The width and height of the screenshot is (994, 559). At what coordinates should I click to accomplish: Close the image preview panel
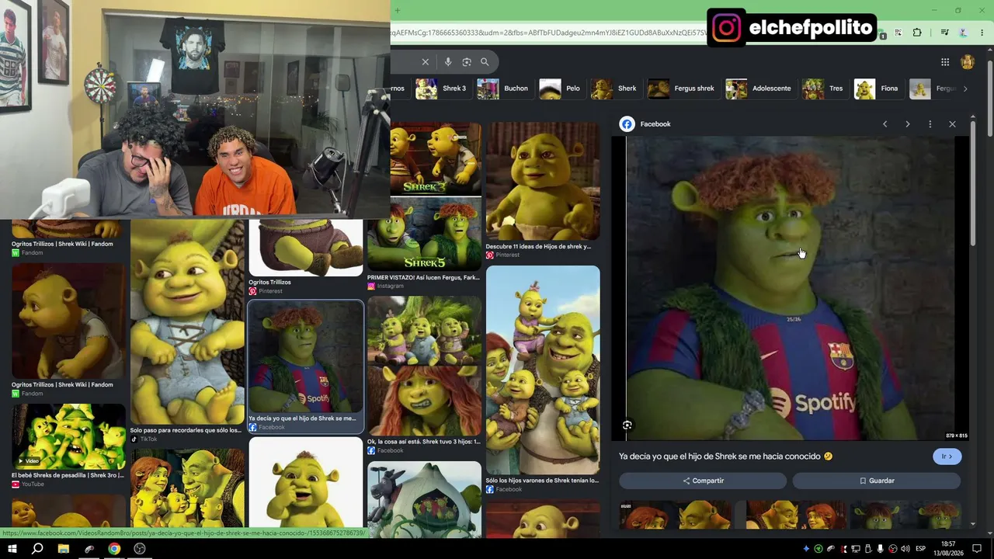952,124
